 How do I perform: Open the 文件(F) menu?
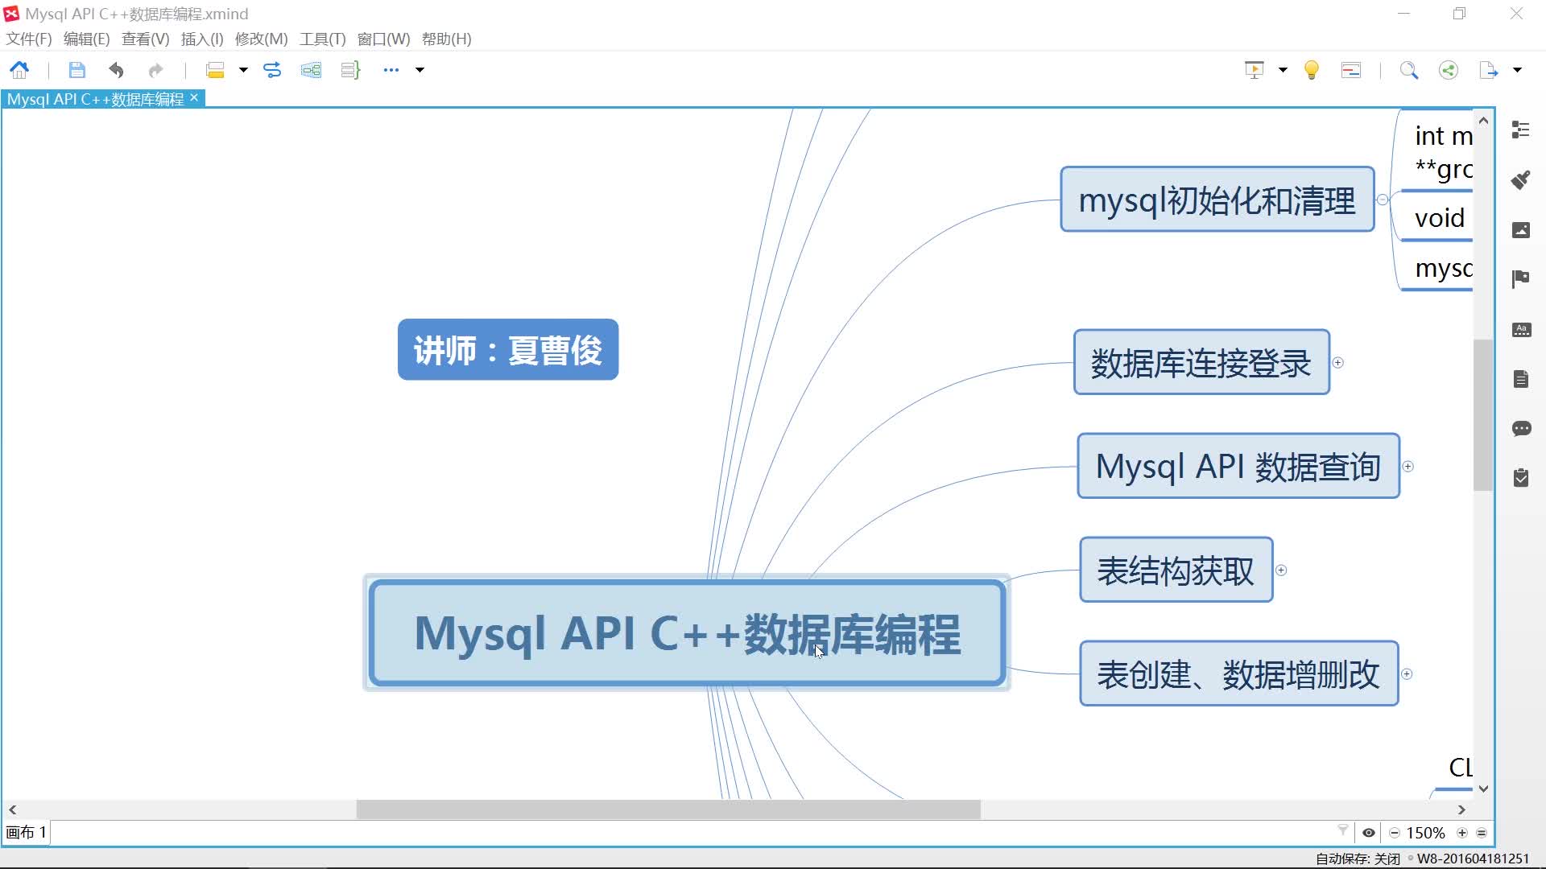point(29,39)
